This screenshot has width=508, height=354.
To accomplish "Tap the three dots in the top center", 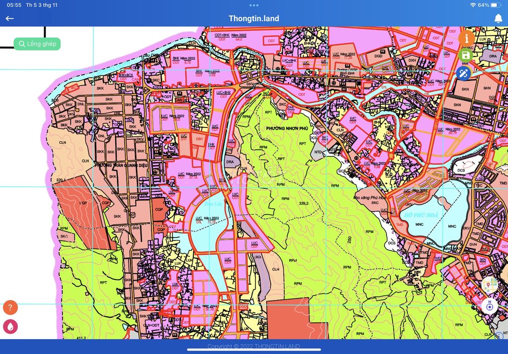I will pyautogui.click(x=254, y=5).
